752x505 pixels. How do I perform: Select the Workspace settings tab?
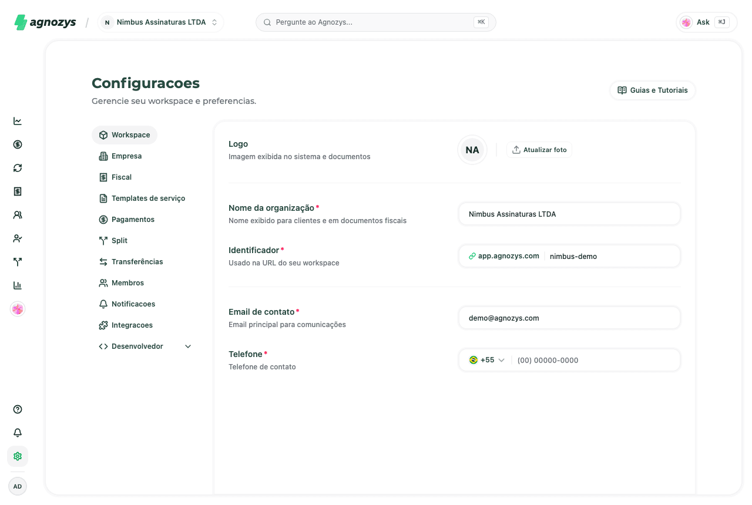(x=125, y=135)
